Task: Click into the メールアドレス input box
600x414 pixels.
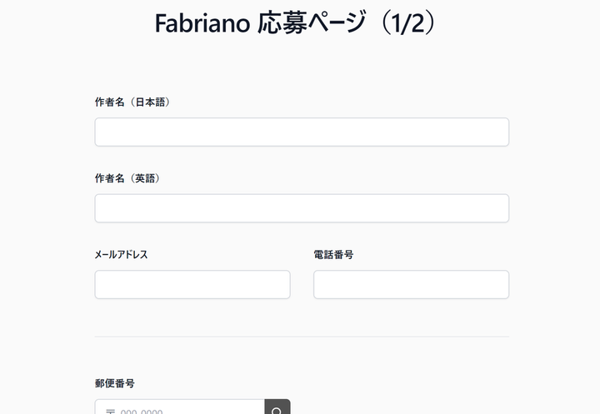Action: click(192, 284)
